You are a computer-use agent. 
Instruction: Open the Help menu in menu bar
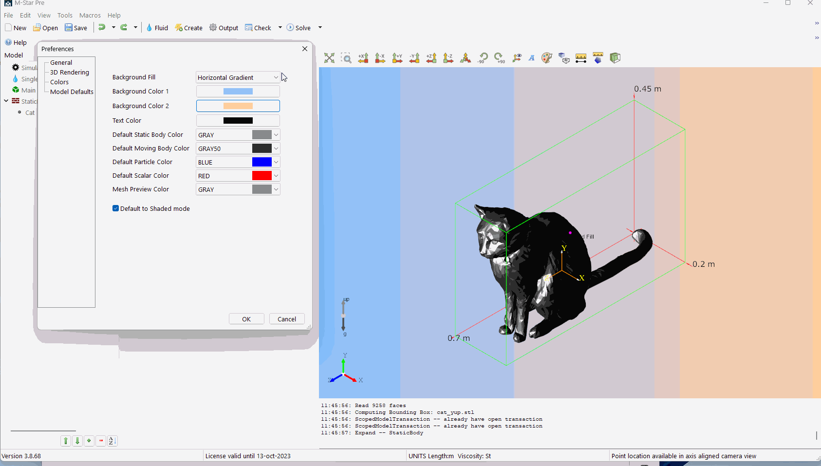[x=114, y=15]
